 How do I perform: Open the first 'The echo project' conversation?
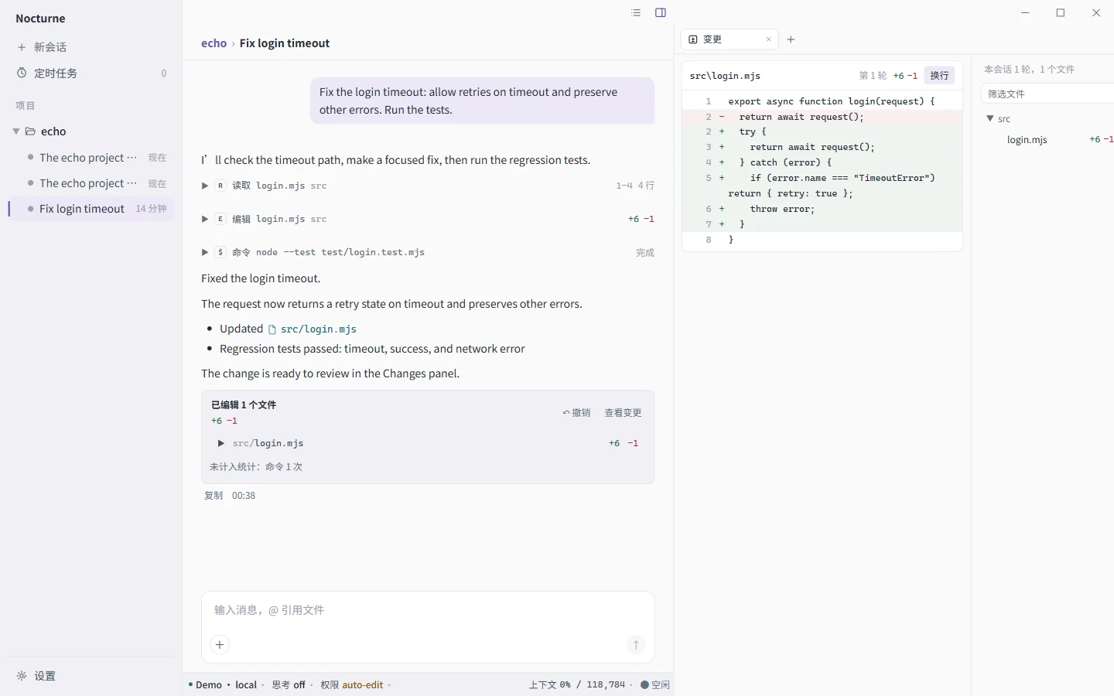[91, 158]
